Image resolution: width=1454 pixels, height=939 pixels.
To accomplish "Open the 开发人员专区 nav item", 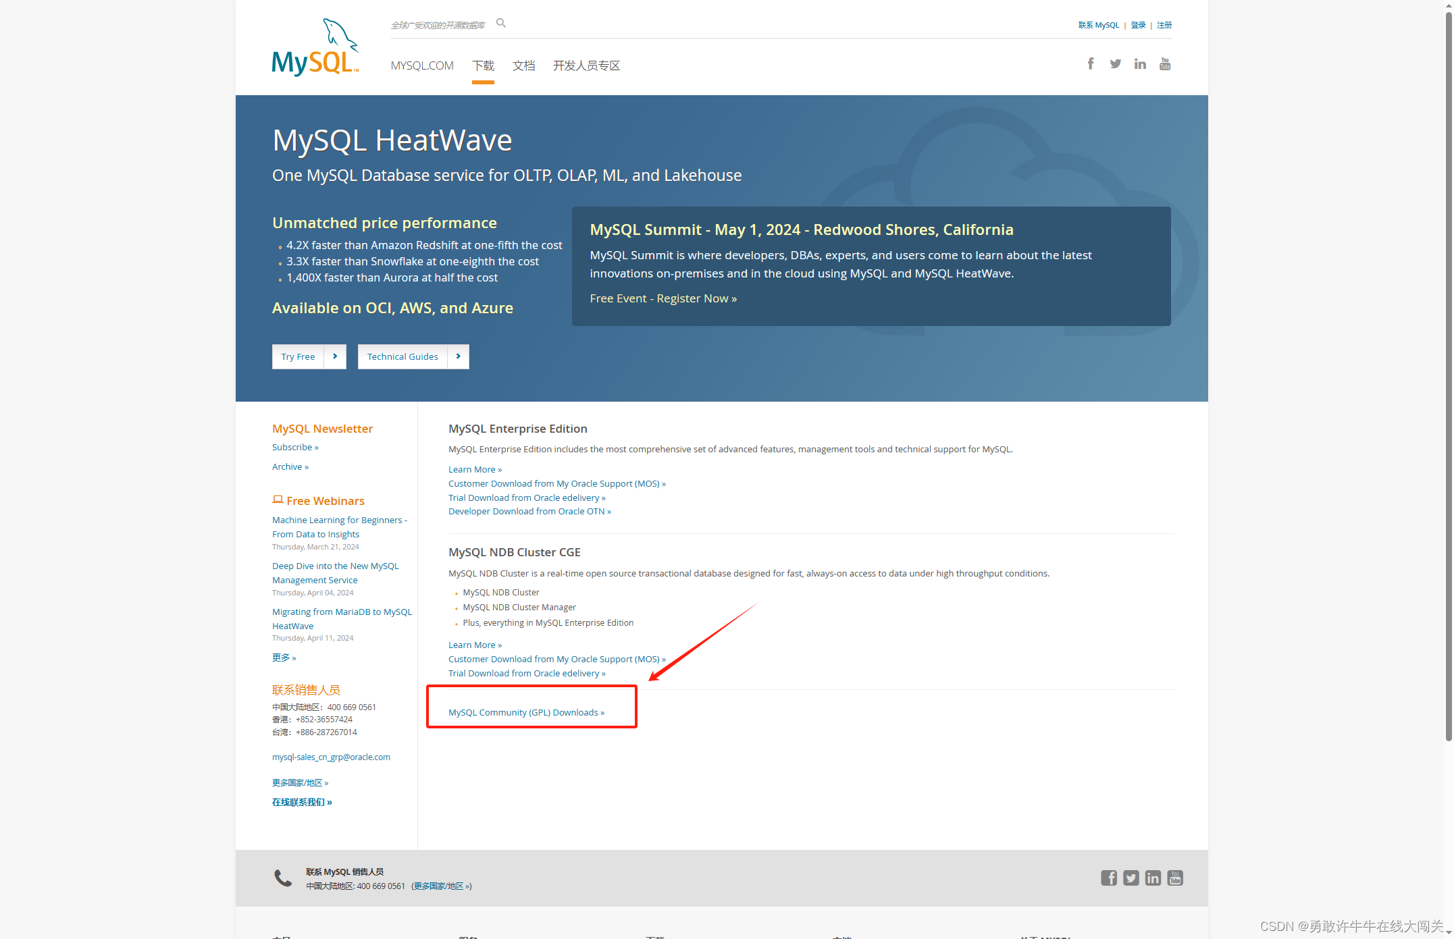I will (586, 65).
